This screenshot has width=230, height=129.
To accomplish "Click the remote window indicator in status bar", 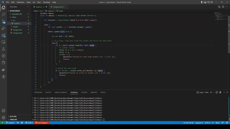I will [x=2, y=123].
